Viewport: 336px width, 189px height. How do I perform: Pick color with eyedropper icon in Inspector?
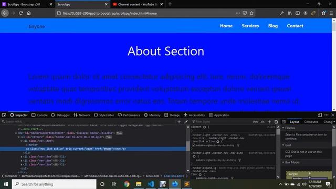tap(186, 122)
